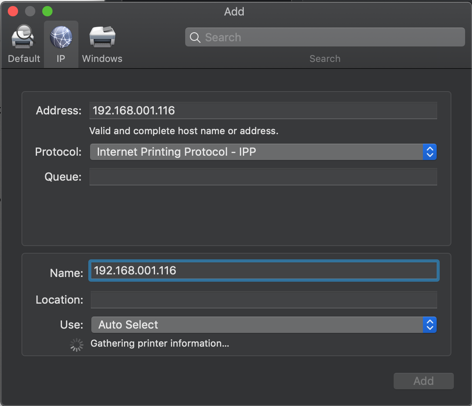Image resolution: width=472 pixels, height=406 pixels.
Task: Click the Name field with 192.168.001.116
Action: tap(264, 271)
